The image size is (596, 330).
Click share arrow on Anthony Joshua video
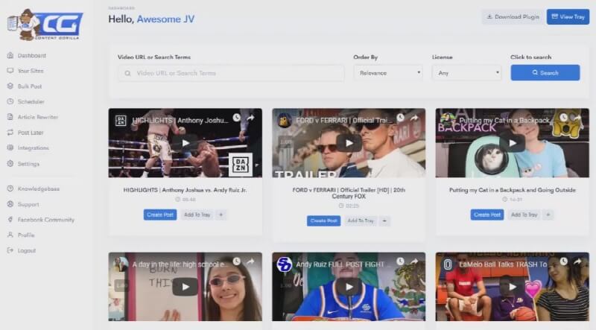(x=250, y=118)
